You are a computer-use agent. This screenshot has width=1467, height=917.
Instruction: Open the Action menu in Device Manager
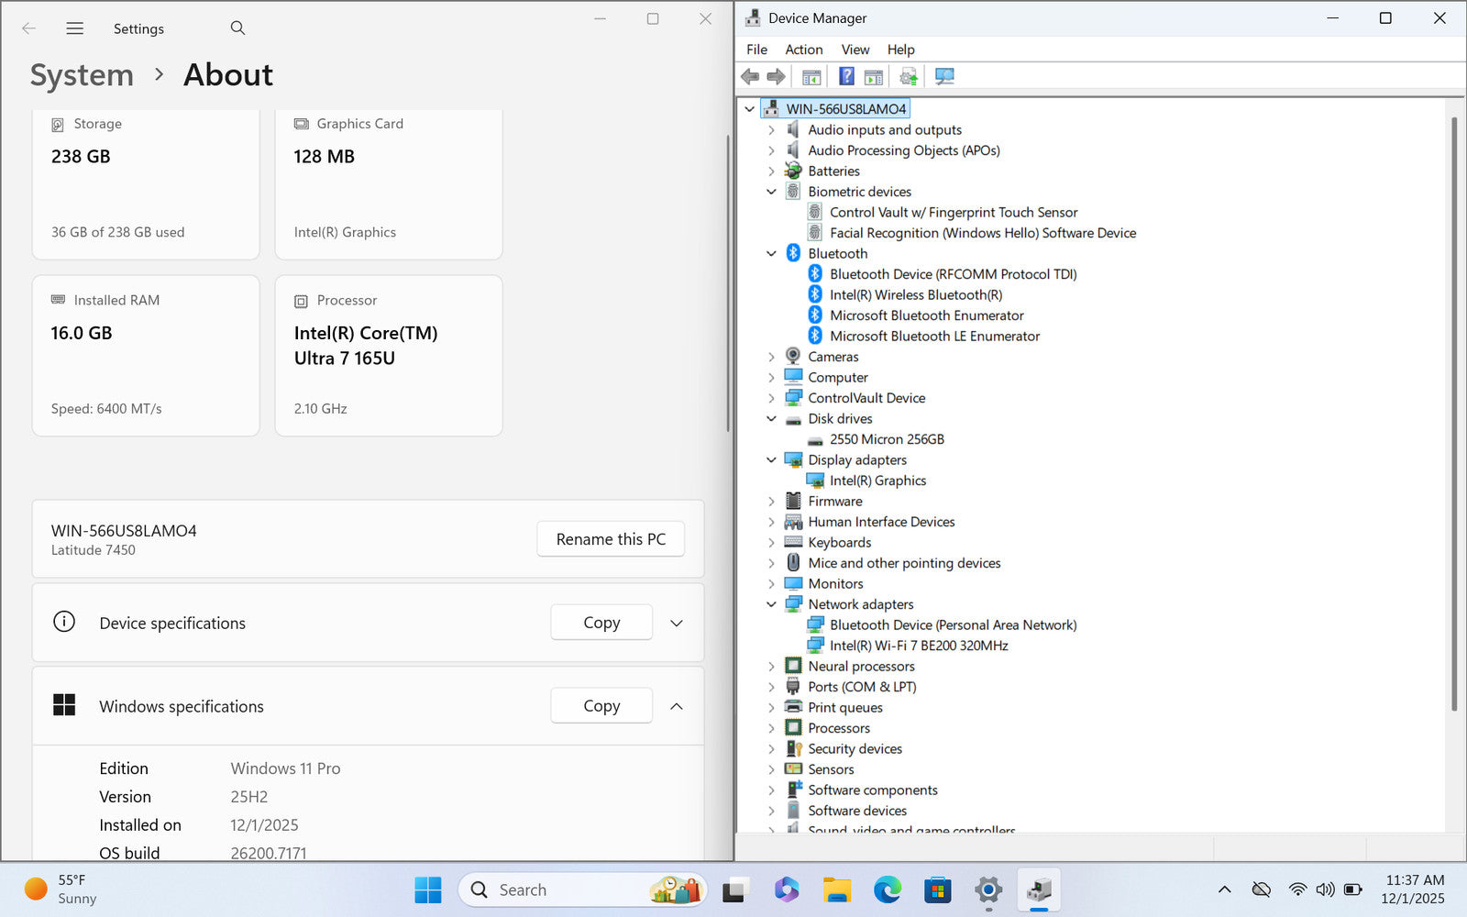803,50
